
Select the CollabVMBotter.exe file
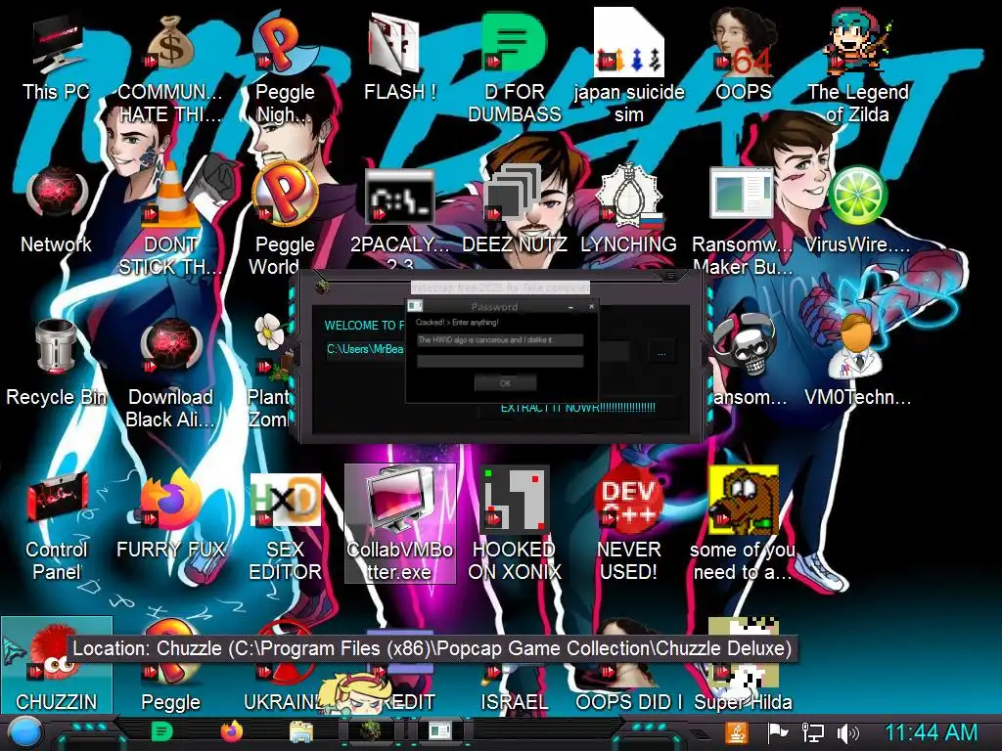pyautogui.click(x=400, y=524)
